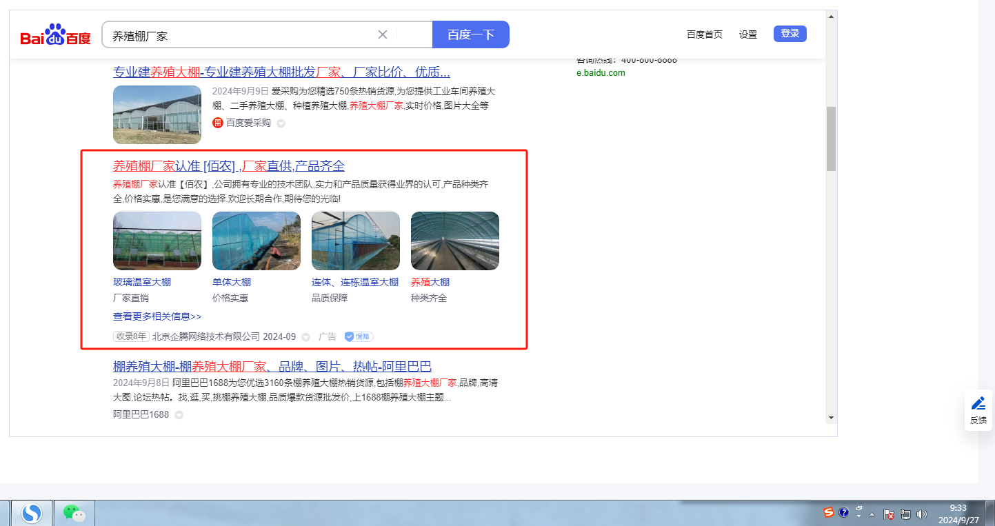Open result titled 棚养殖大棚-棚养殖大棚厂家、品牌、图片
This screenshot has width=995, height=526.
tap(272, 366)
